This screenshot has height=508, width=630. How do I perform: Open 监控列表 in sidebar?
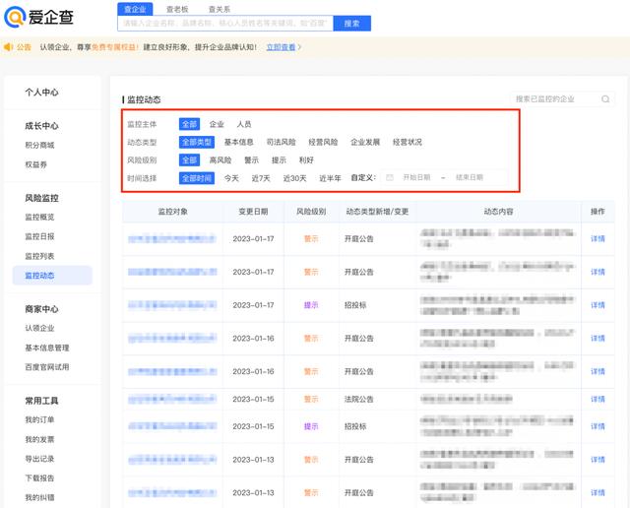[x=39, y=256]
